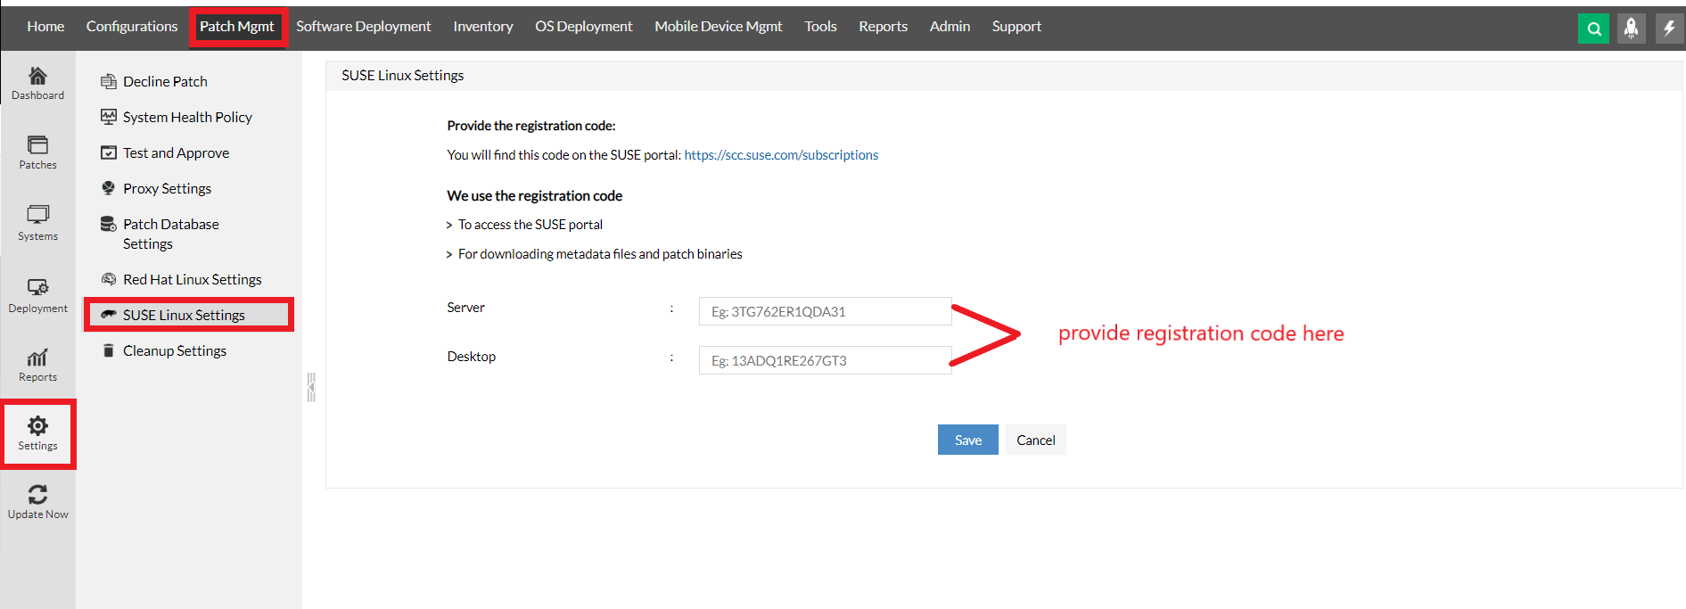Click the Red Hat Linux Settings icon

tap(109, 279)
